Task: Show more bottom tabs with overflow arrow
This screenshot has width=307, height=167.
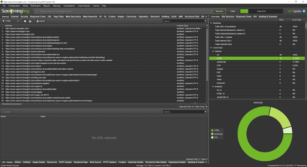Action: click(x=206, y=162)
